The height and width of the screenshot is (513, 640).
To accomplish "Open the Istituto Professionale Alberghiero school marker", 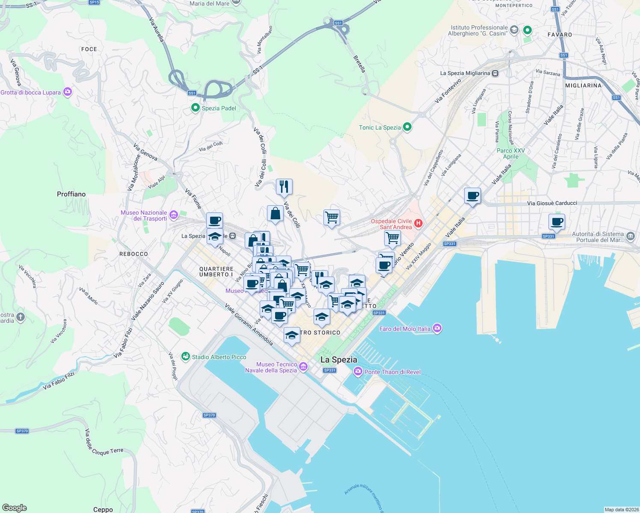I will point(514,29).
